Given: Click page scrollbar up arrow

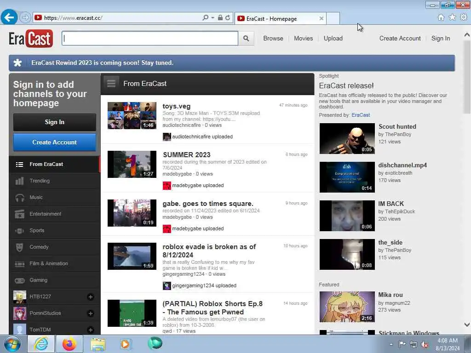Looking at the screenshot, I should point(467,35).
